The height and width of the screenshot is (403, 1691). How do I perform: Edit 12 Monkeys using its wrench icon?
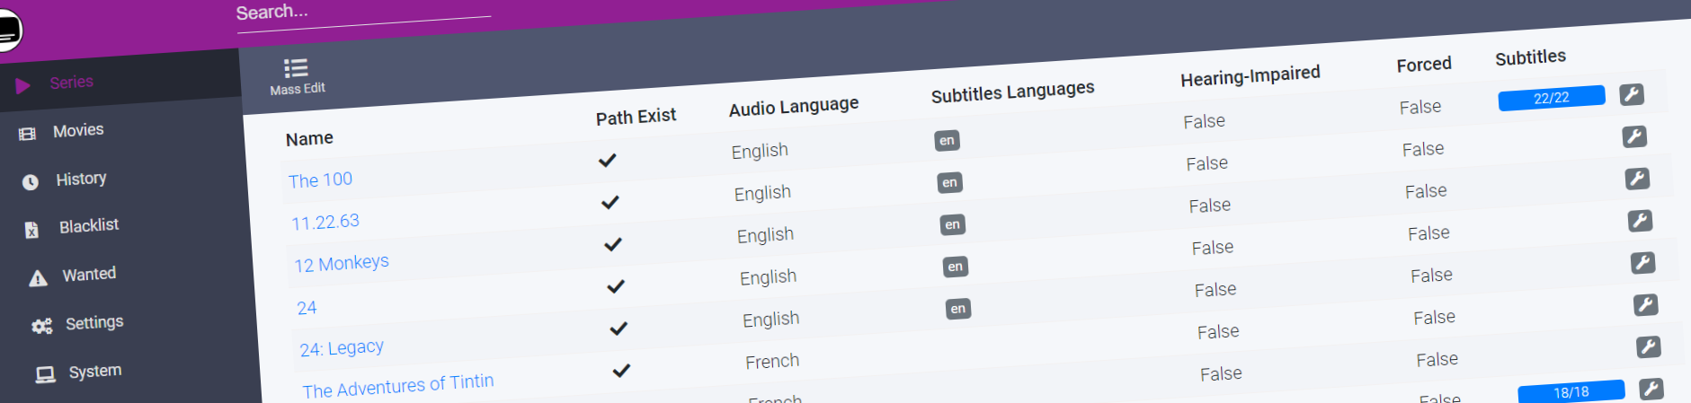coord(1637,179)
